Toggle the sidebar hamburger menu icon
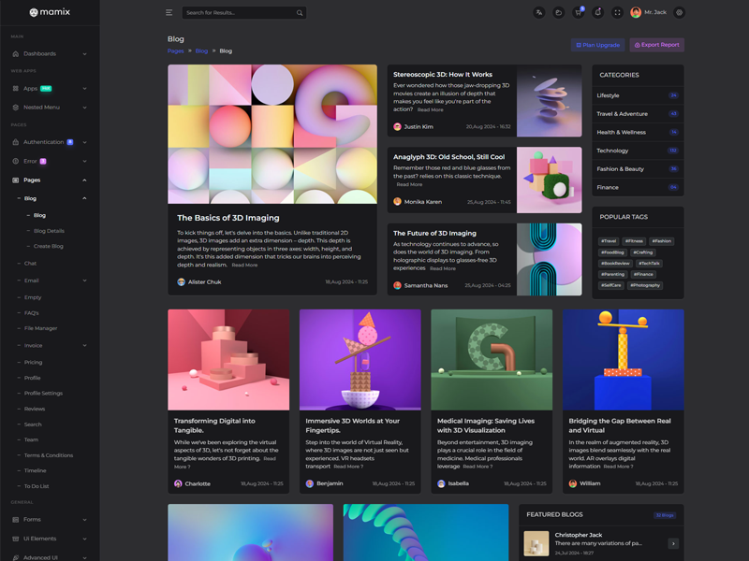The image size is (749, 561). (169, 13)
